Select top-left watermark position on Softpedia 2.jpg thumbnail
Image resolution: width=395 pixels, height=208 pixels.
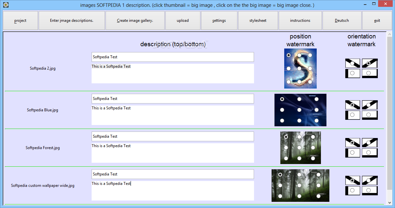coord(289,55)
